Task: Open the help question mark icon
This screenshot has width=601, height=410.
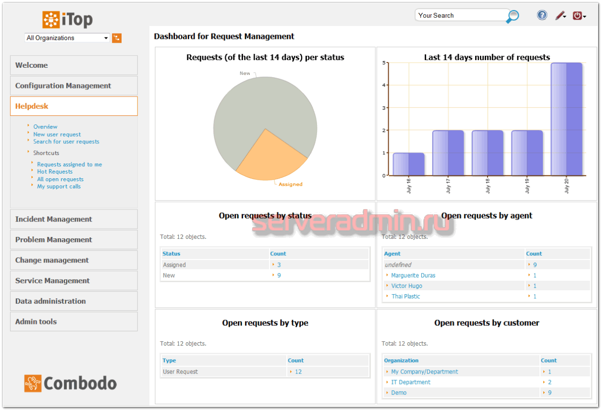Action: [542, 15]
